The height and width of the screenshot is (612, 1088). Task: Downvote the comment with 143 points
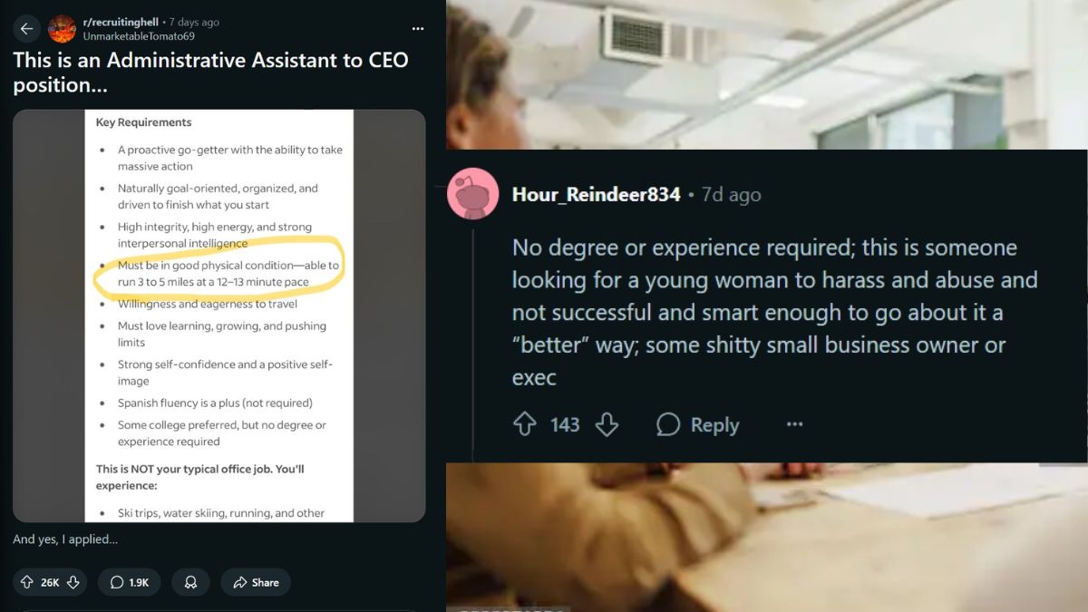pyautogui.click(x=607, y=424)
